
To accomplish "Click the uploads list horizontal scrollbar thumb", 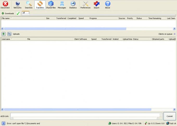I will tap(78, 109).
